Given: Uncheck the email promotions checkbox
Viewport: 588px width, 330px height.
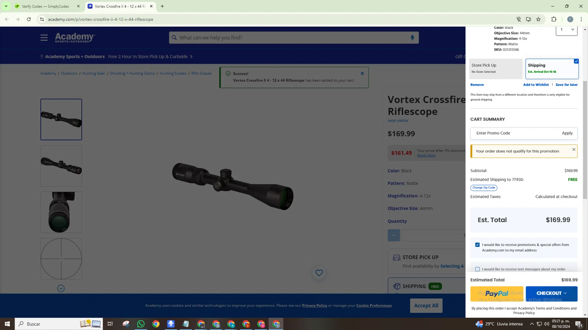Looking at the screenshot, I should click(x=477, y=245).
